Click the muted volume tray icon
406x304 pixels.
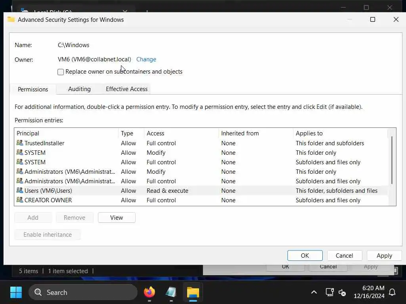pyautogui.click(x=342, y=293)
